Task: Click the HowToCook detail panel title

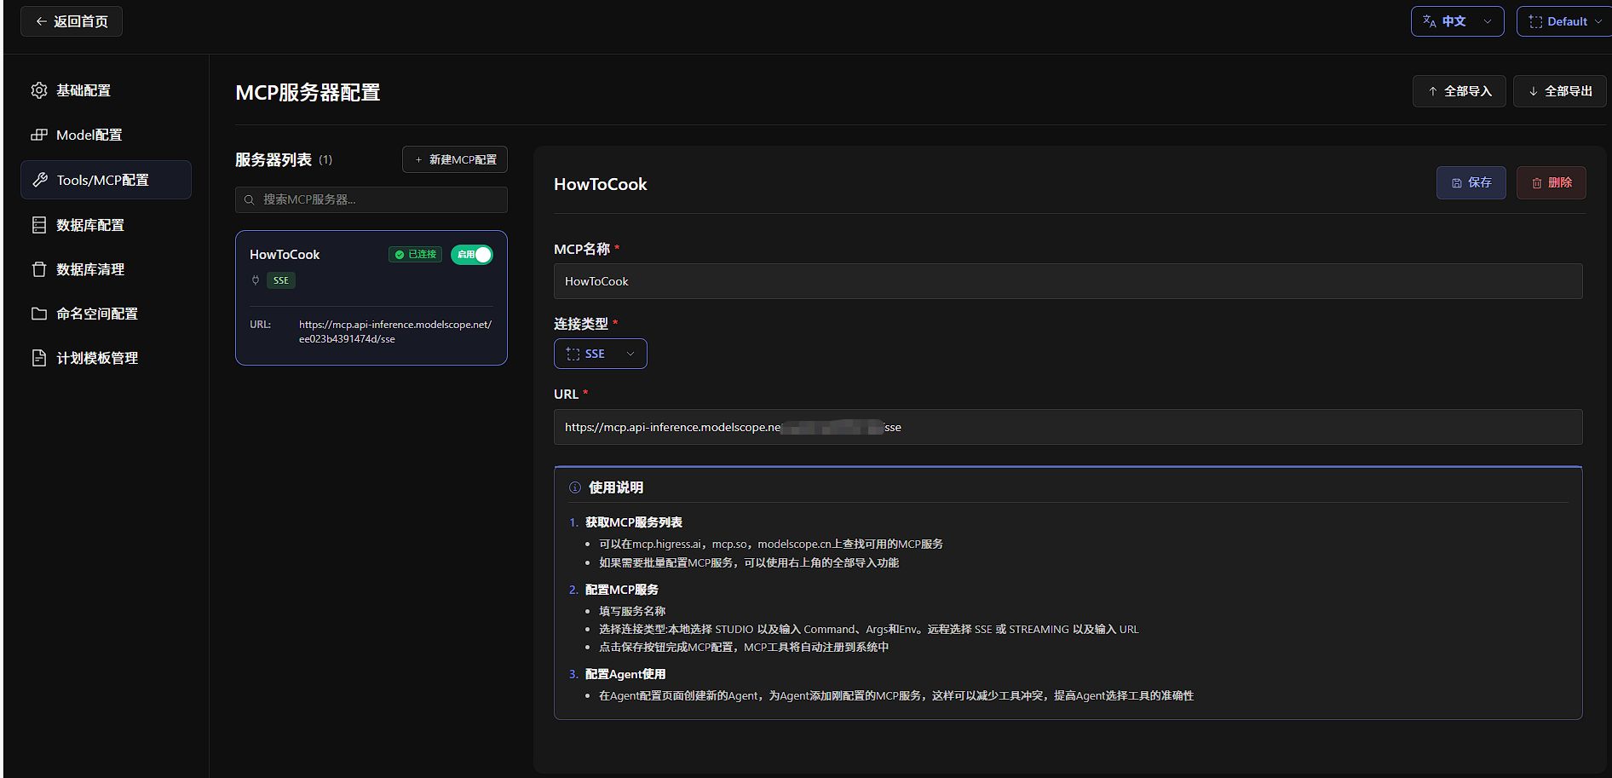Action: [x=601, y=184]
